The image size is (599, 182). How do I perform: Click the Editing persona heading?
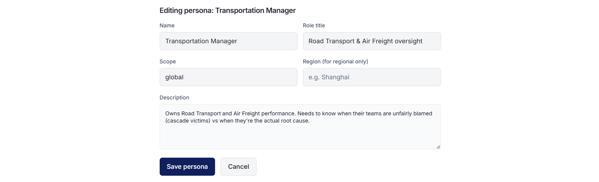pyautogui.click(x=227, y=10)
